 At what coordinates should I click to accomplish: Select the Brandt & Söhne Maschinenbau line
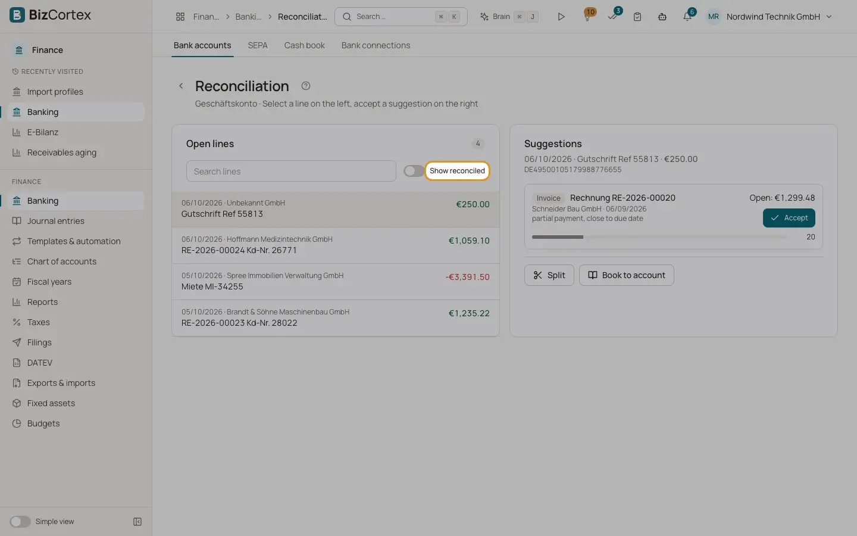(336, 318)
